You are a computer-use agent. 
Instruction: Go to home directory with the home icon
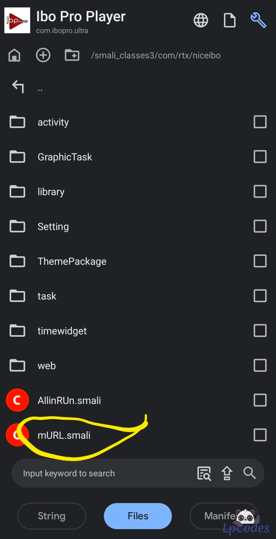14,55
